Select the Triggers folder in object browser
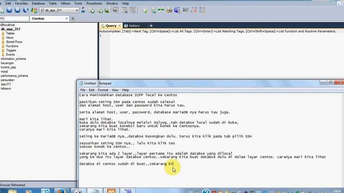This screenshot has width=344, height=193. click(11, 50)
